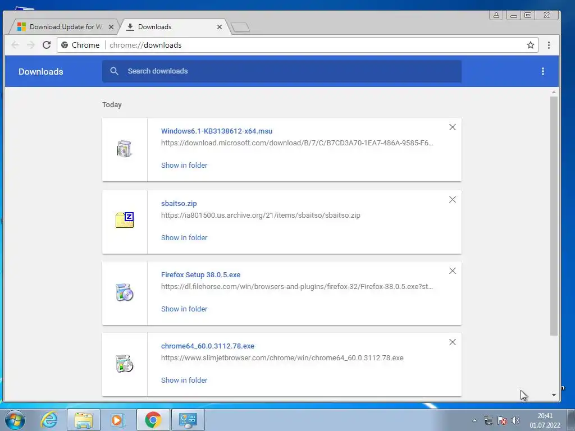
Task: Remove sbaitso.zip from the downloads list
Action: tap(453, 199)
